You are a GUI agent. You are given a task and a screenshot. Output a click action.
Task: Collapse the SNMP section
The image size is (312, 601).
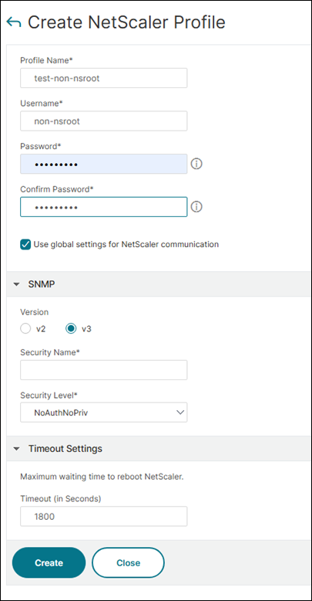(x=16, y=284)
